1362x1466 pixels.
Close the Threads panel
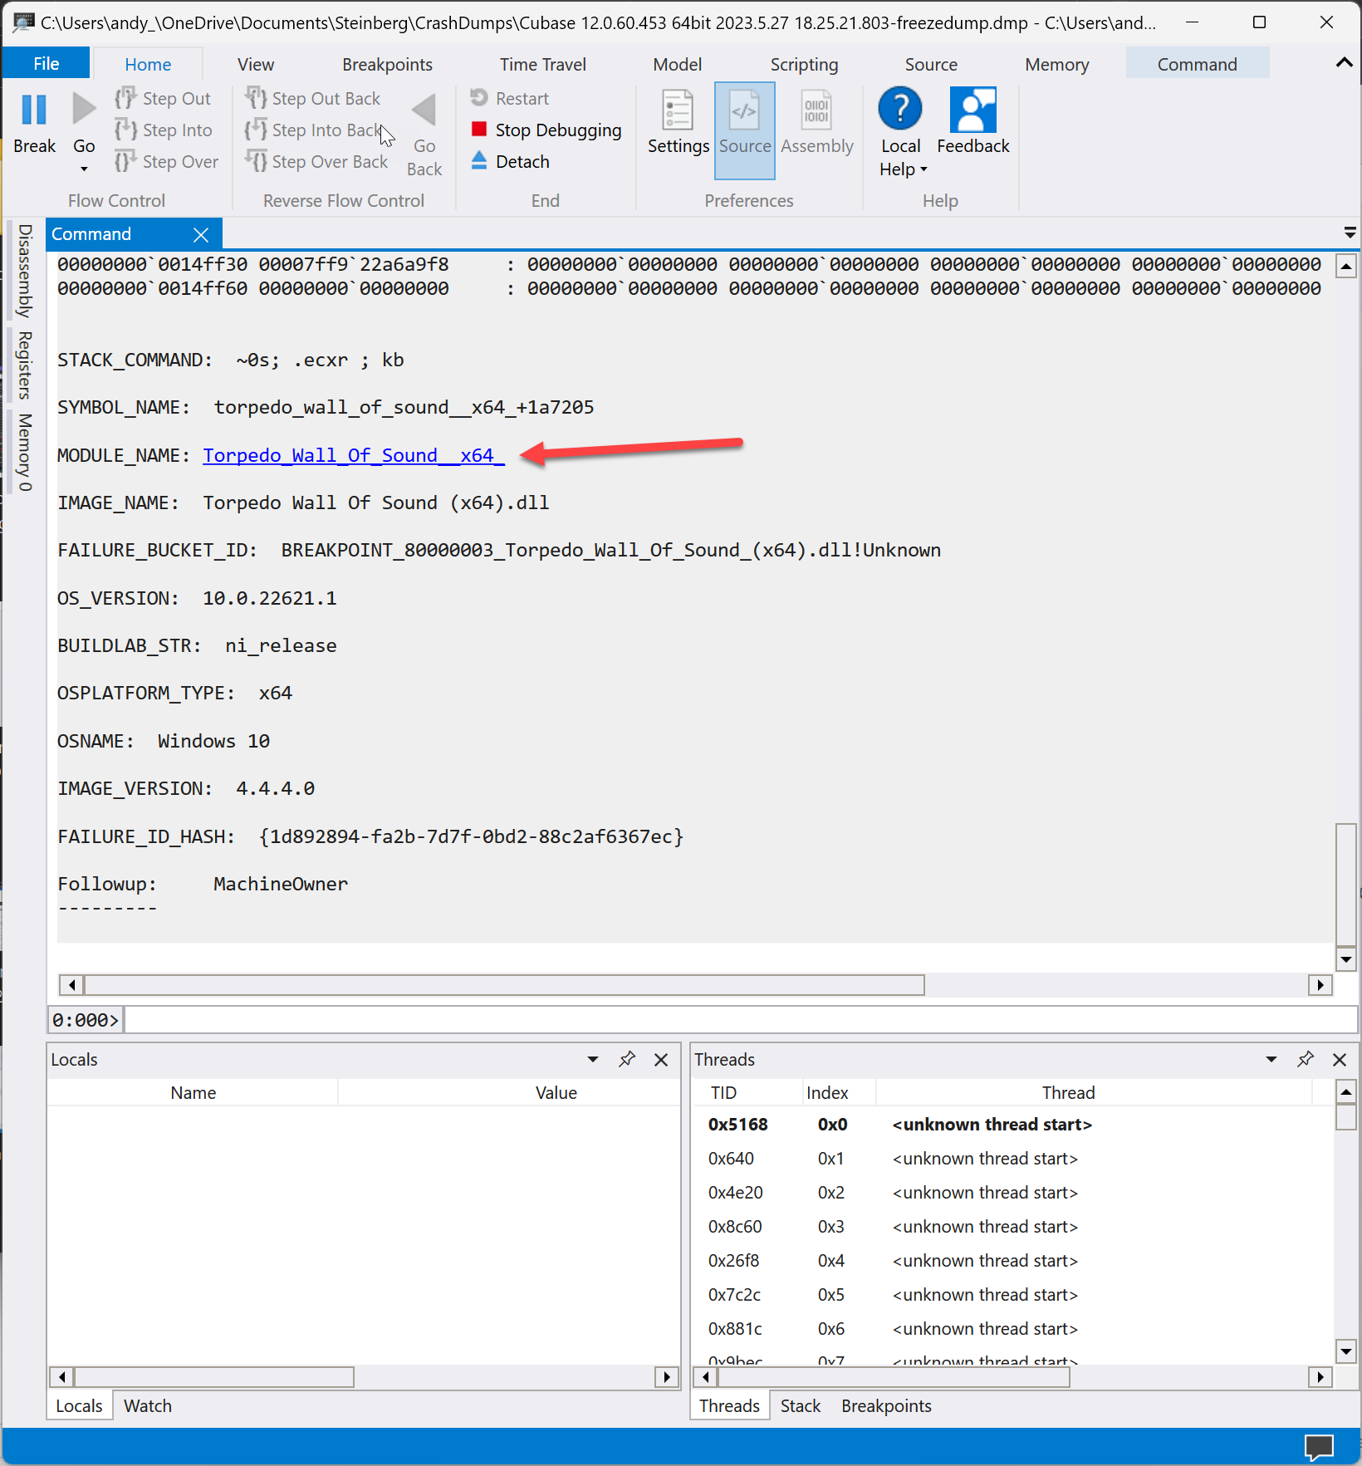click(1340, 1060)
